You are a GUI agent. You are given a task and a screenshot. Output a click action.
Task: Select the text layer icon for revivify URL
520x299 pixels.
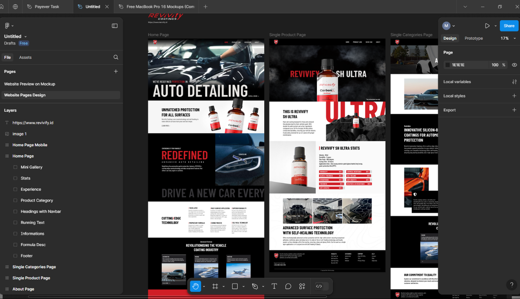(7, 123)
